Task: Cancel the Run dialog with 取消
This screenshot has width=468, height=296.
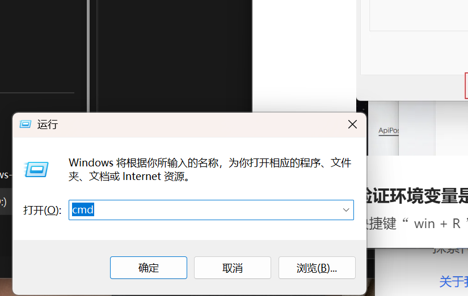Action: click(233, 268)
